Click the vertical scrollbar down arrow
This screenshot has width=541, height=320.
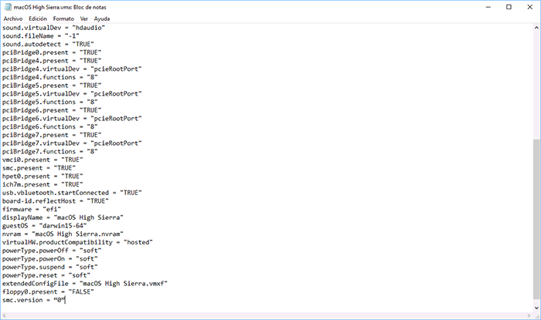click(536, 308)
